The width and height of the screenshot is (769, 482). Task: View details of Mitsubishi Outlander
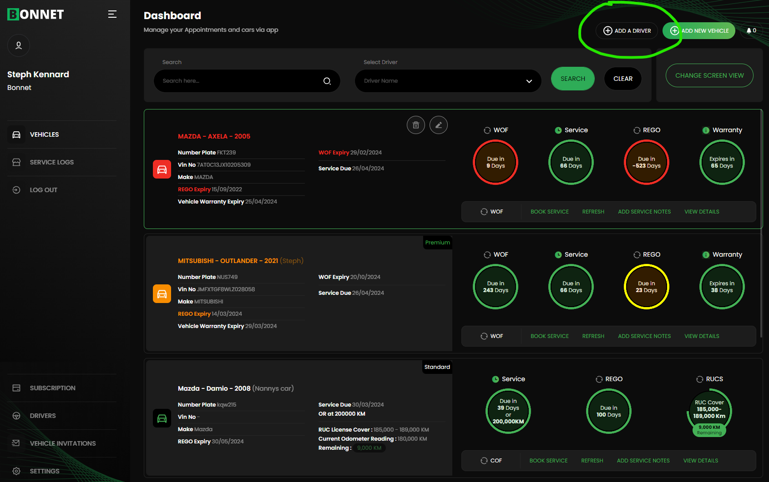pyautogui.click(x=702, y=336)
